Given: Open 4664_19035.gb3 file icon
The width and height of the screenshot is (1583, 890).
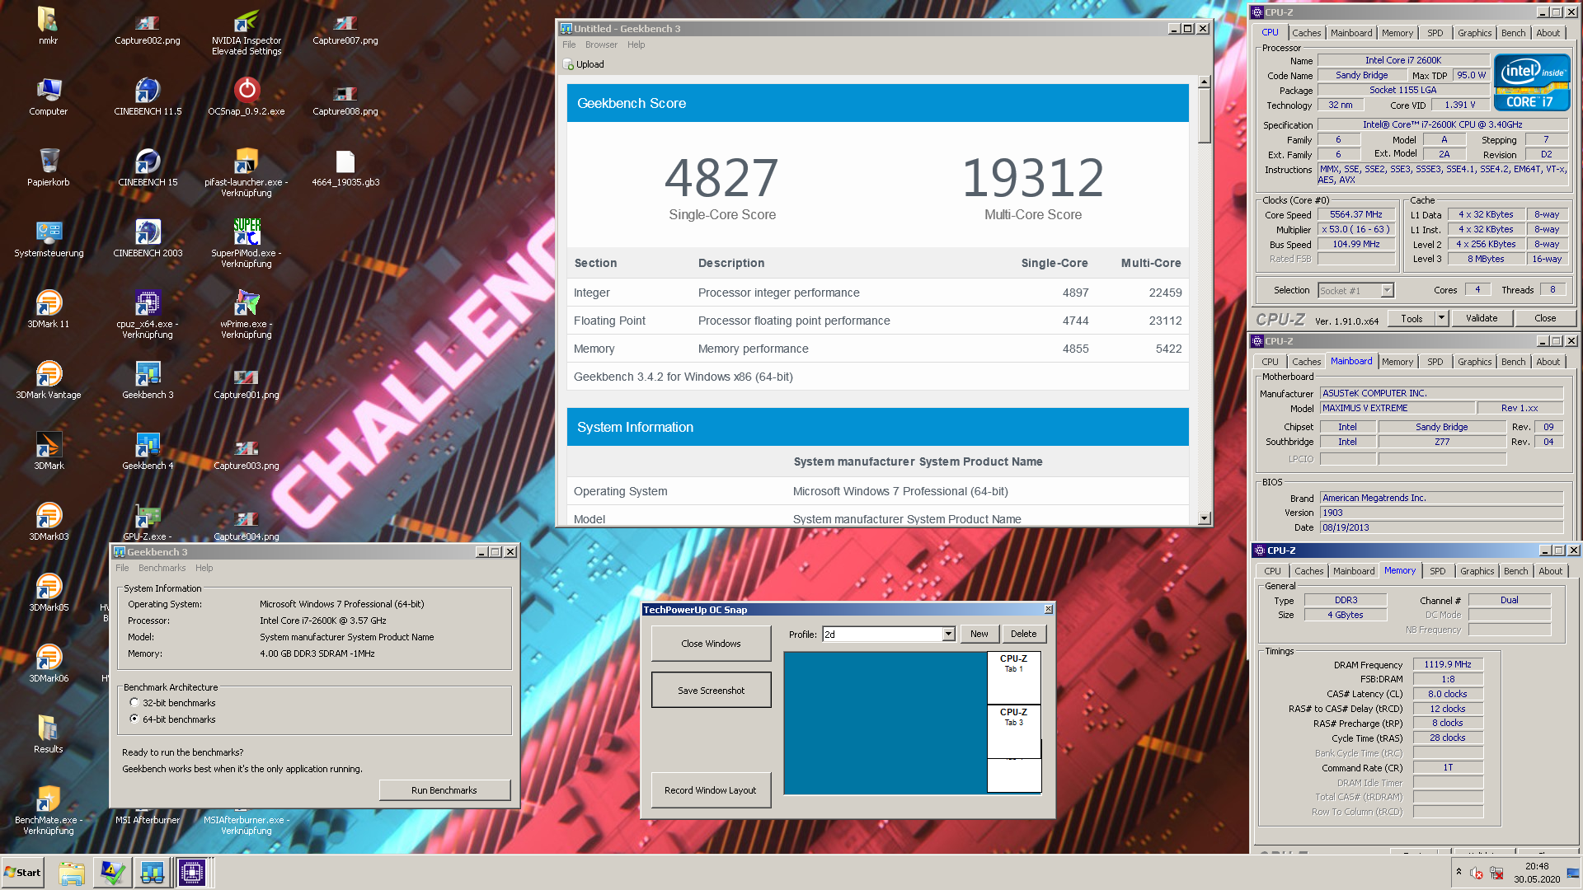Looking at the screenshot, I should 345,167.
